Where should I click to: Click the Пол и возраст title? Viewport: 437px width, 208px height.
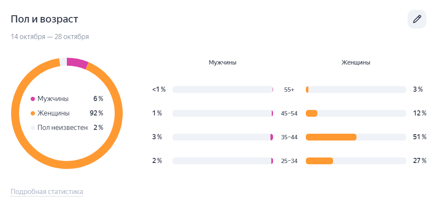(x=44, y=19)
